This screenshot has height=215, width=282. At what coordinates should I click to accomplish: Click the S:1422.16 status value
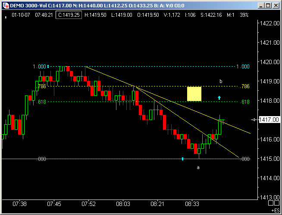(x=211, y=15)
